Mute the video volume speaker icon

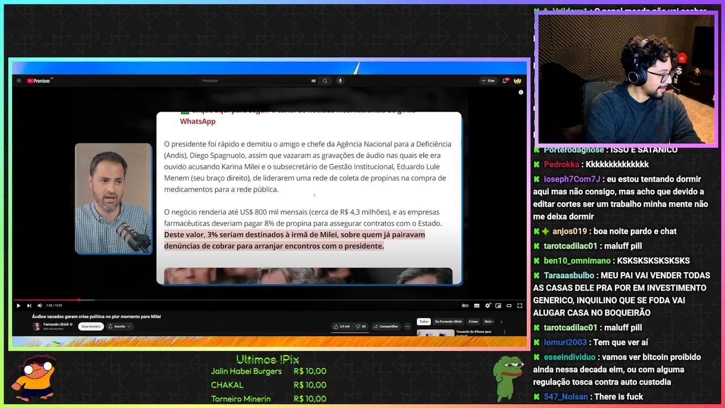click(x=40, y=305)
